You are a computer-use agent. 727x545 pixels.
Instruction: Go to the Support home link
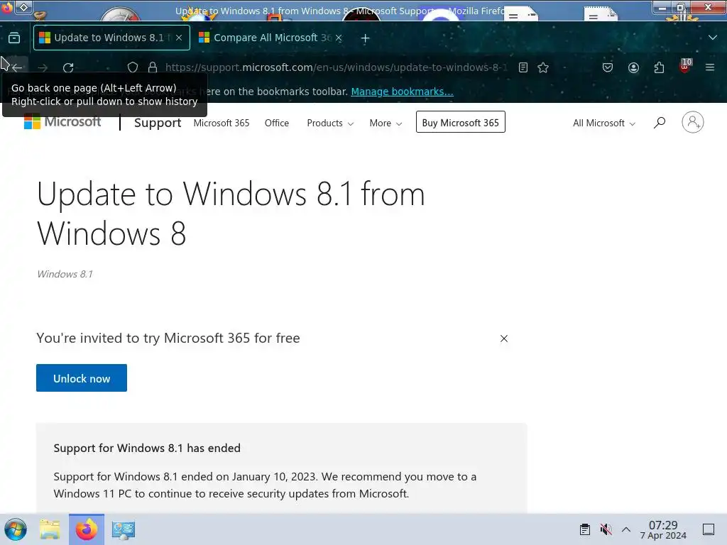coord(158,123)
